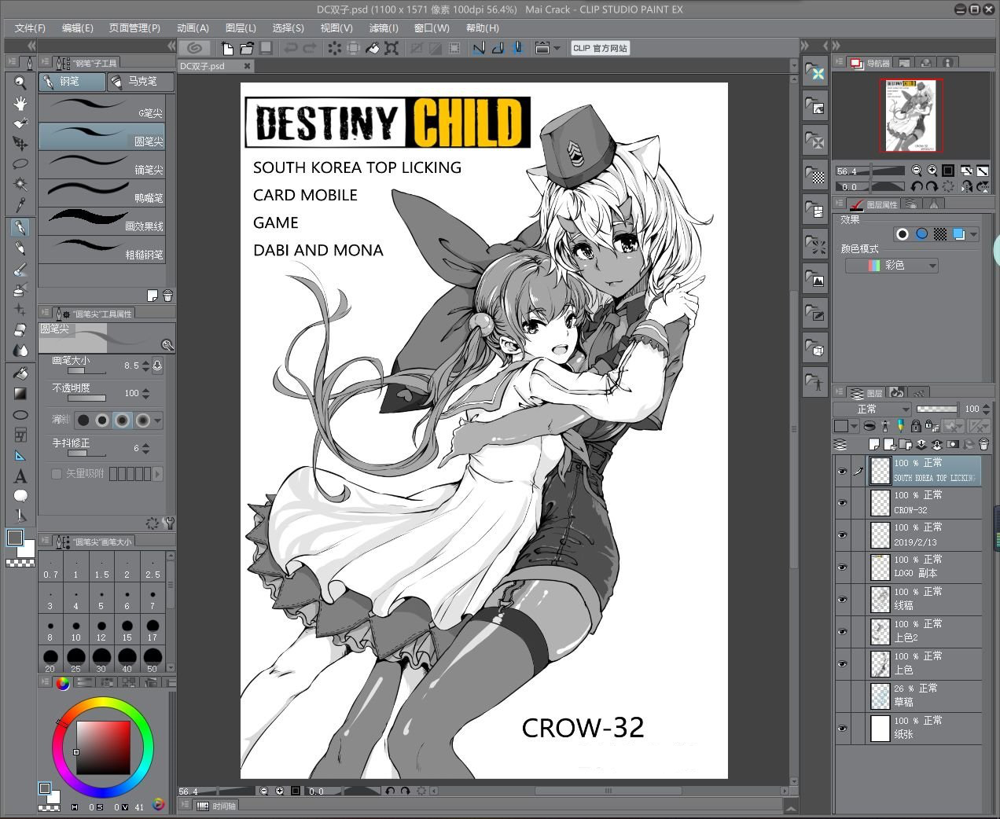Choose the Eraser tool
This screenshot has height=819, width=1000.
[20, 330]
